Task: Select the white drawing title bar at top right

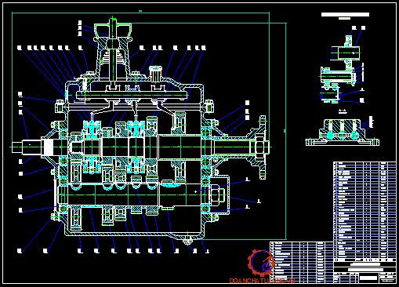Action: [x=345, y=14]
